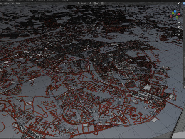Viewport: 185px width, 139px height.
Task: Open the Object menu in viewport header
Action: click(x=18, y=3)
